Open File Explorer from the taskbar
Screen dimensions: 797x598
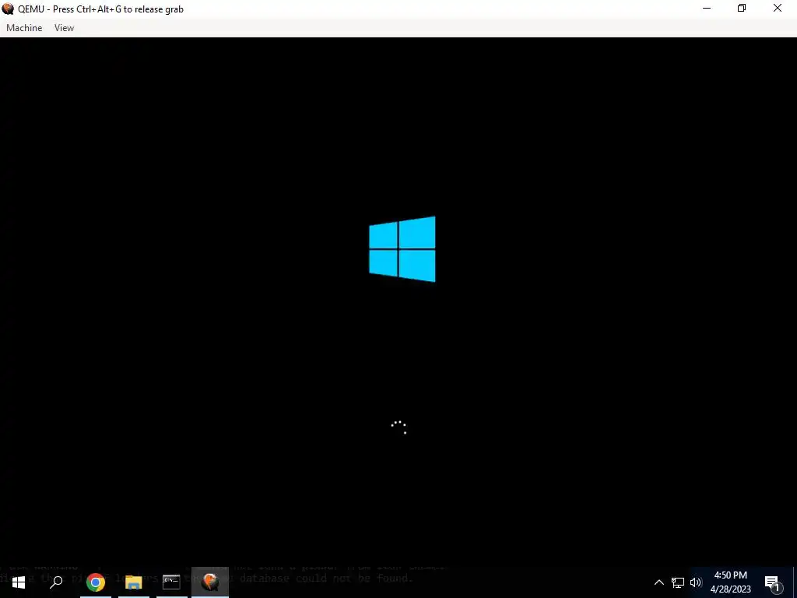(134, 582)
